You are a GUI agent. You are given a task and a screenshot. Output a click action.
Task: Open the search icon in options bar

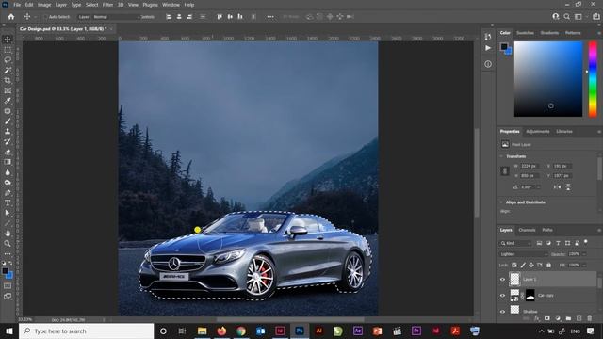point(567,17)
